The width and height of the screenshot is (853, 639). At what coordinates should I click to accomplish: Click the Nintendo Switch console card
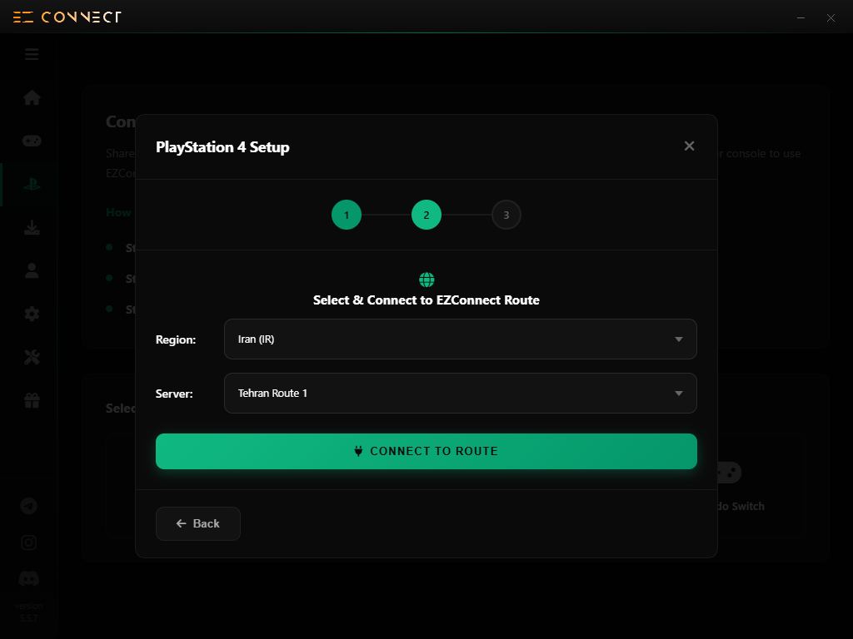tap(761, 486)
